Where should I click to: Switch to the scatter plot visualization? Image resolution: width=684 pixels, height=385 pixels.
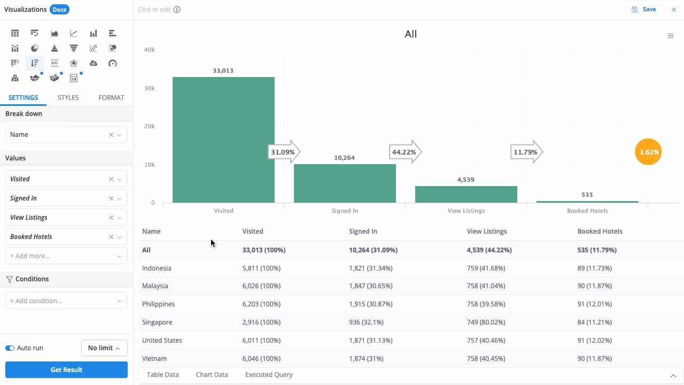pos(94,48)
